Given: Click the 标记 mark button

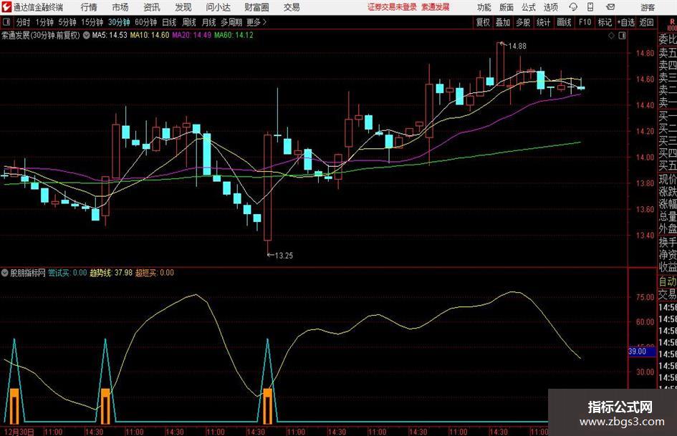Looking at the screenshot, I should 605,22.
